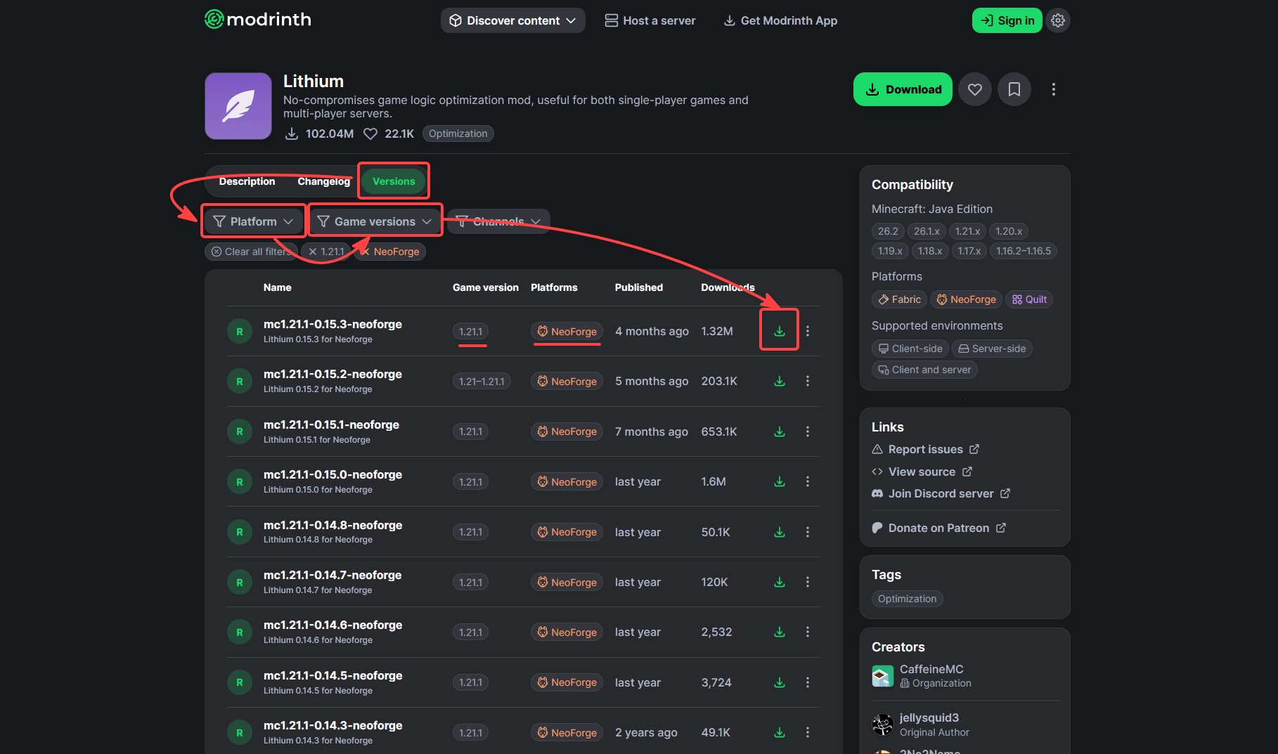Image resolution: width=1278 pixels, height=754 pixels.
Task: Open the three-dot menu for mc1.21.1-0.15.1-neoforge
Action: point(808,431)
